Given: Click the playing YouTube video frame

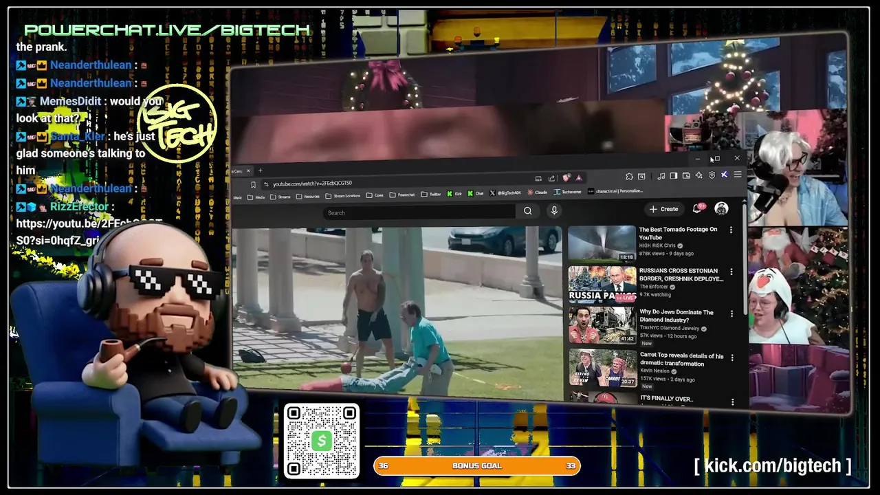Looking at the screenshot, I should coord(397,312).
